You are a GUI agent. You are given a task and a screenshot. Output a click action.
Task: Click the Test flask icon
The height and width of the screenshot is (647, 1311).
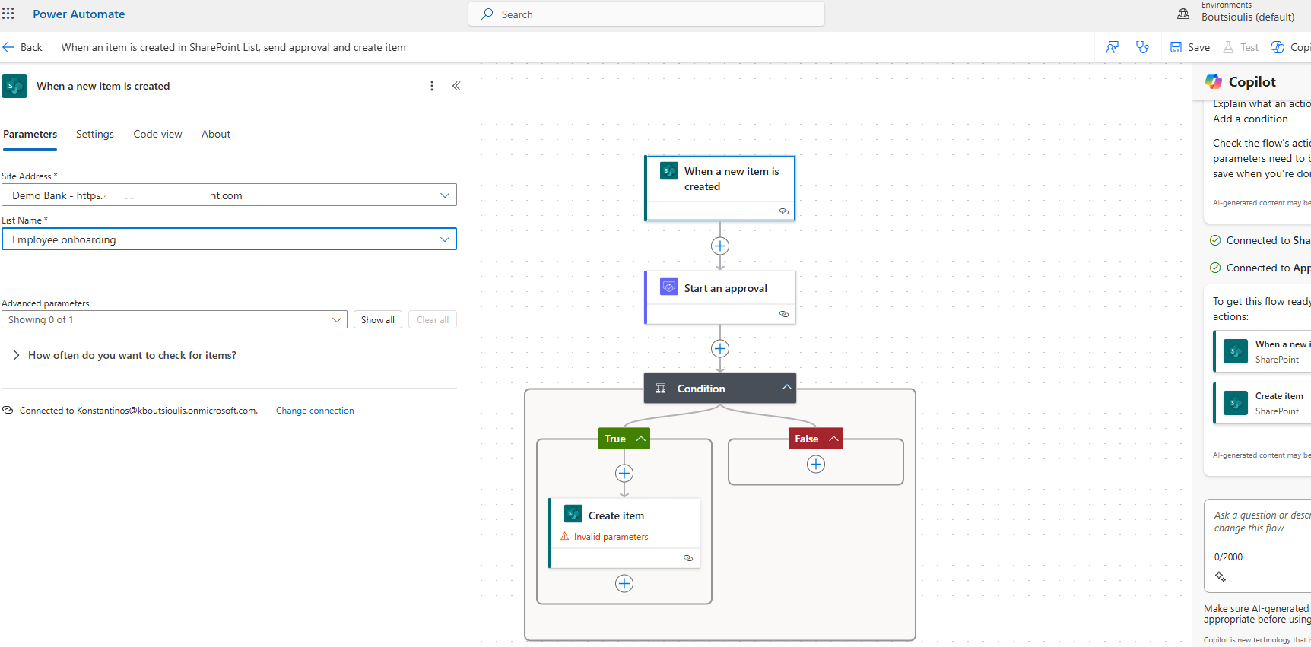point(1228,47)
